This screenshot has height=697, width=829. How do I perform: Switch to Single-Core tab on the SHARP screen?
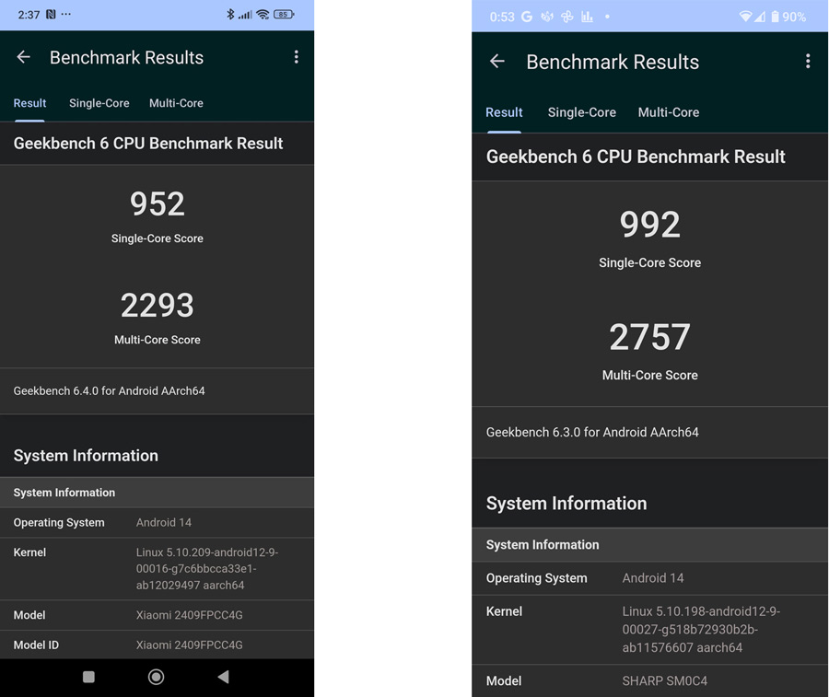(x=581, y=112)
